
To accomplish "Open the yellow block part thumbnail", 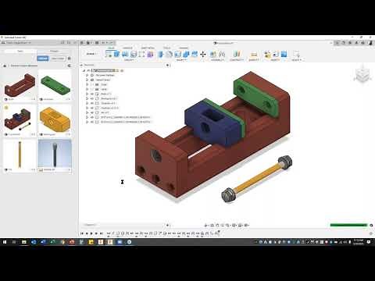I will coord(55,120).
